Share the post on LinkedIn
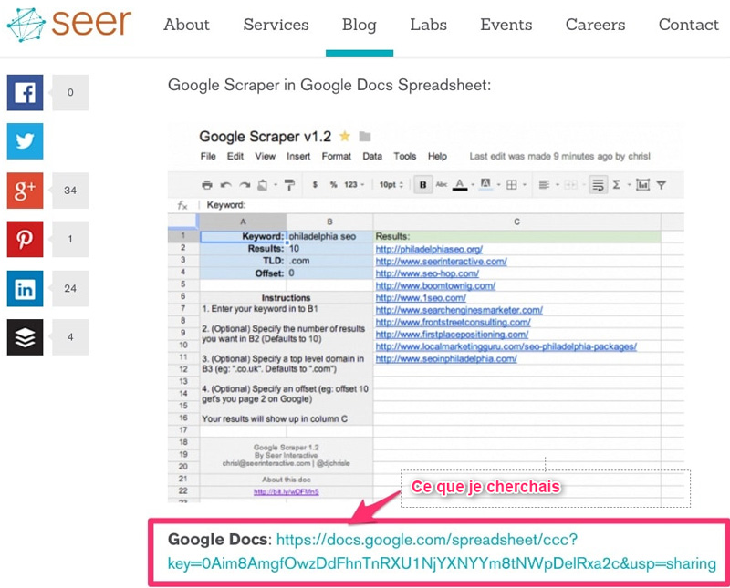 [x=26, y=288]
